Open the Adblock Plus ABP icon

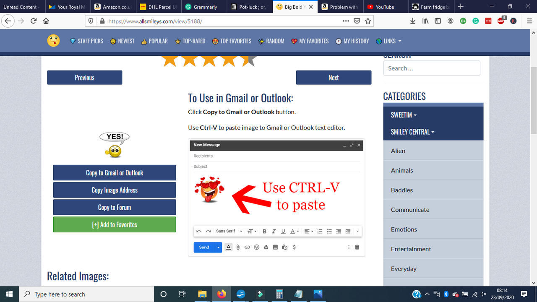tap(501, 21)
